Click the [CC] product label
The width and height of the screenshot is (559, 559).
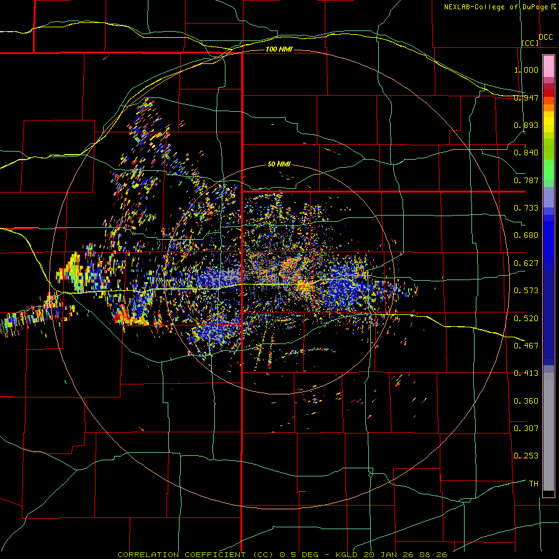(x=530, y=43)
